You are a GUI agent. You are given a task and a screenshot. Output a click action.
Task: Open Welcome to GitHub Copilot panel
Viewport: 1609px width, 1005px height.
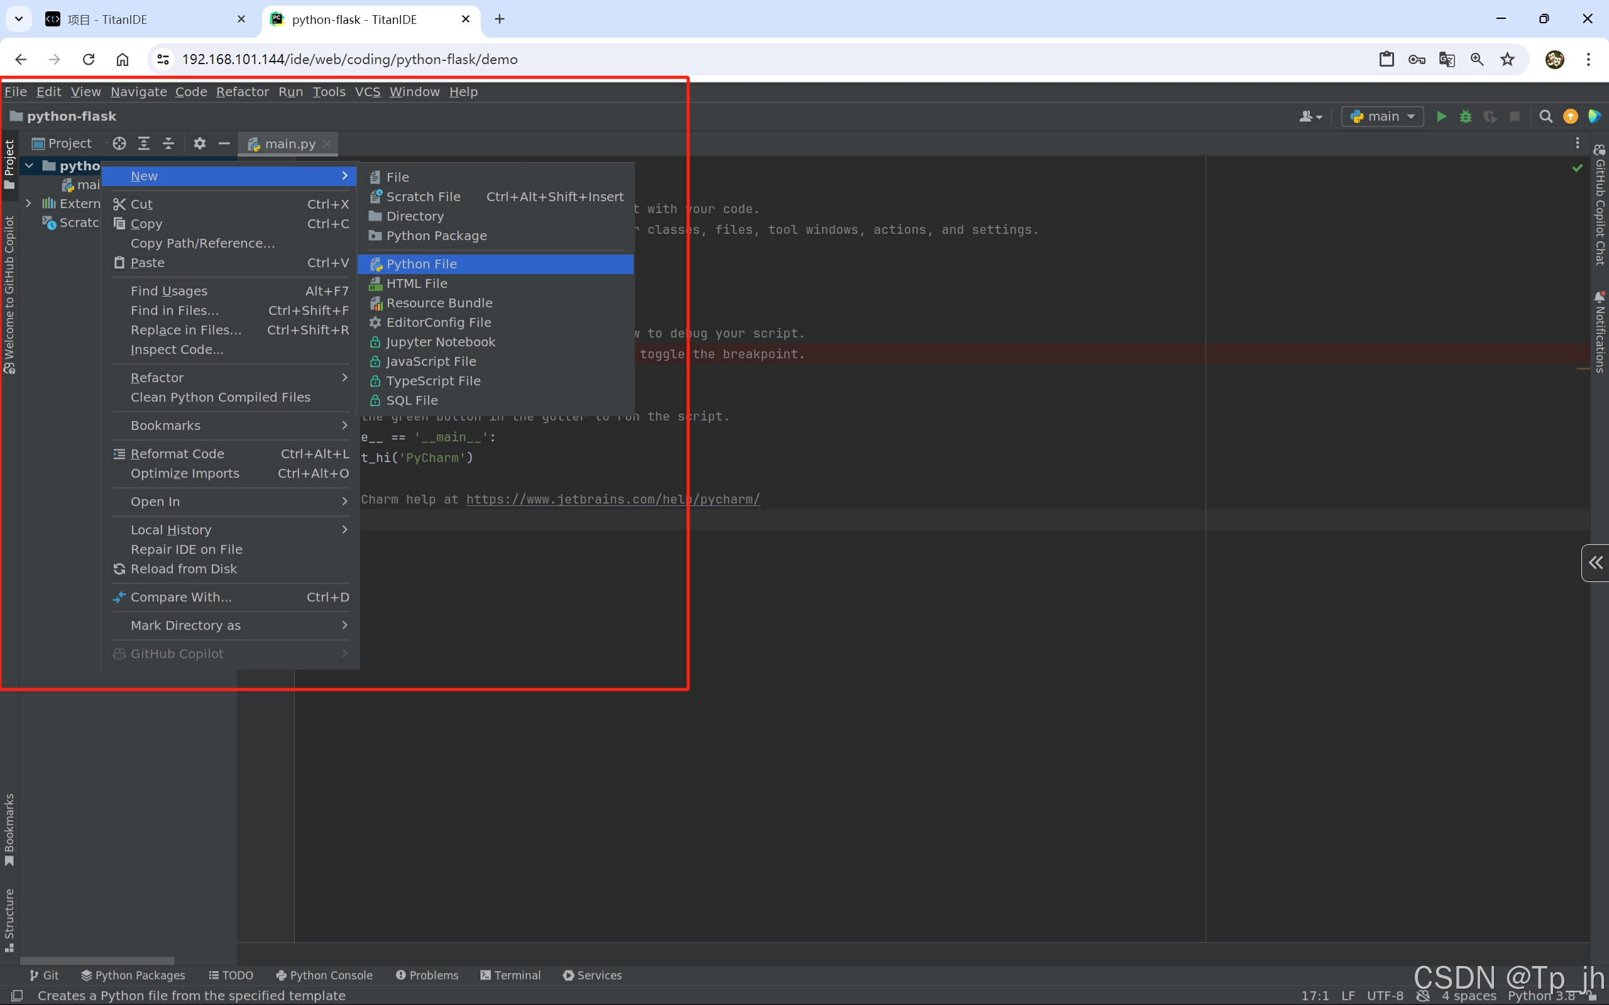click(x=9, y=294)
